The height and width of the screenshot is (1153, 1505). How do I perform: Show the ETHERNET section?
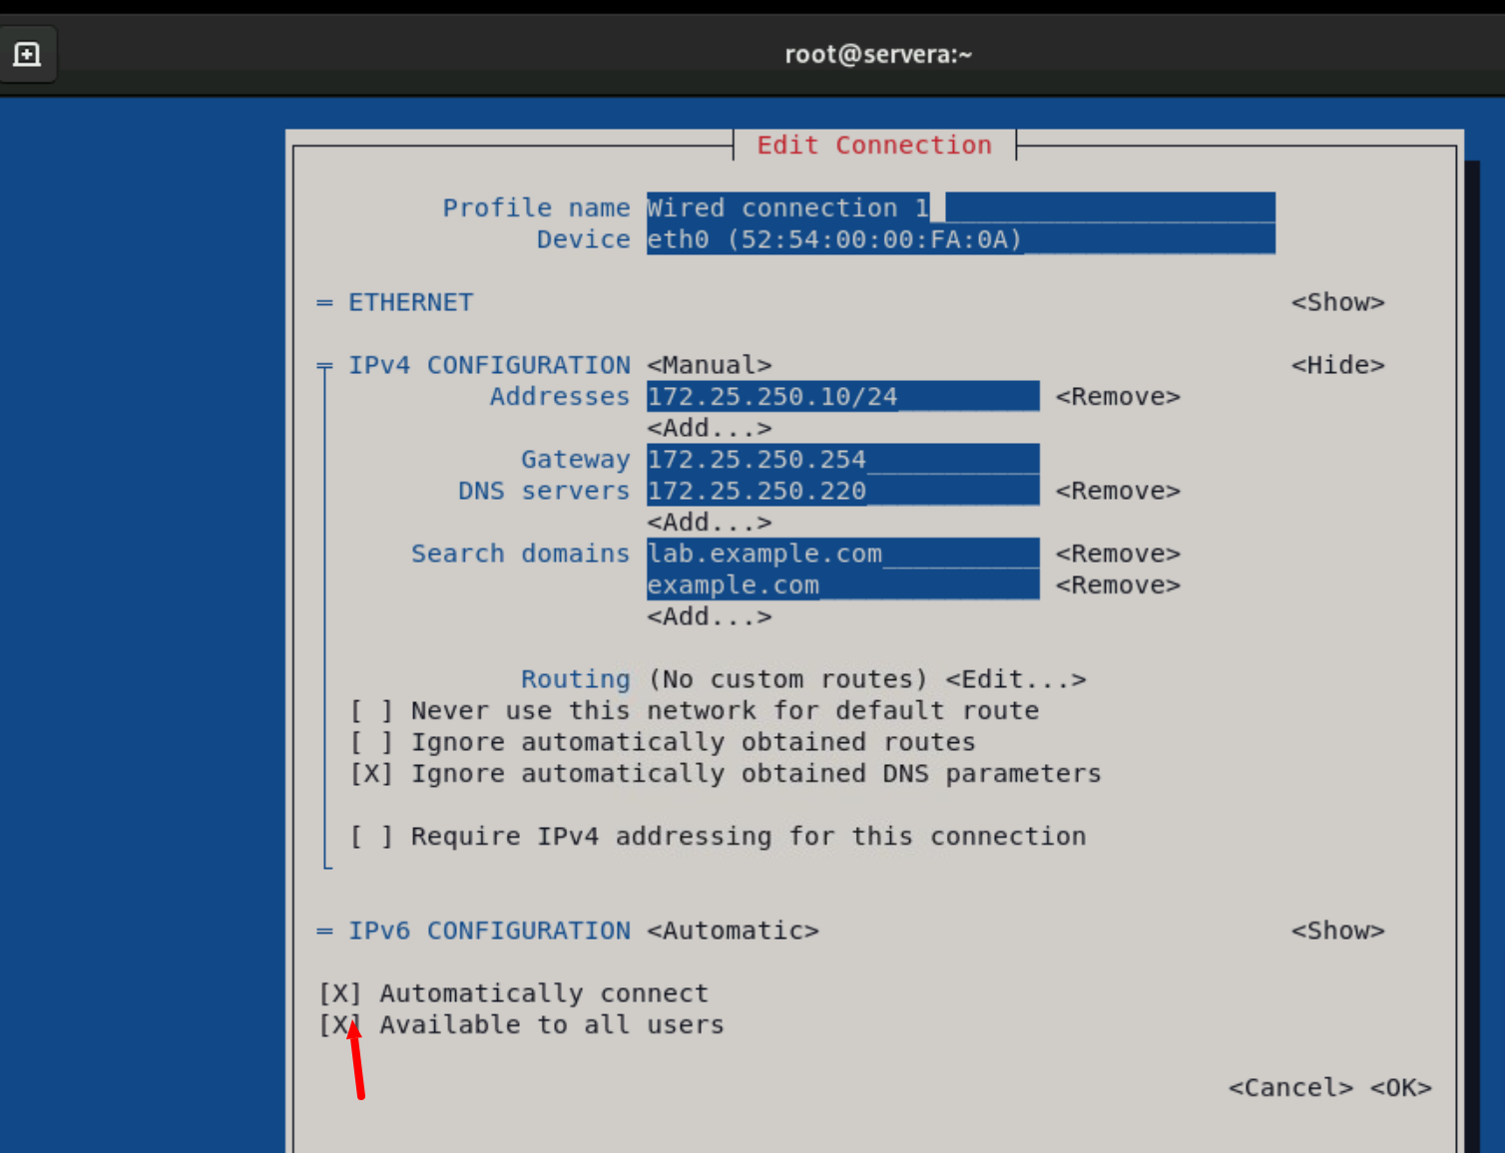click(x=1338, y=302)
